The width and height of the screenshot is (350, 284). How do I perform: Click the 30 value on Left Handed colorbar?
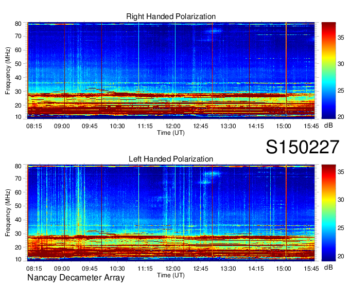[x=341, y=200]
